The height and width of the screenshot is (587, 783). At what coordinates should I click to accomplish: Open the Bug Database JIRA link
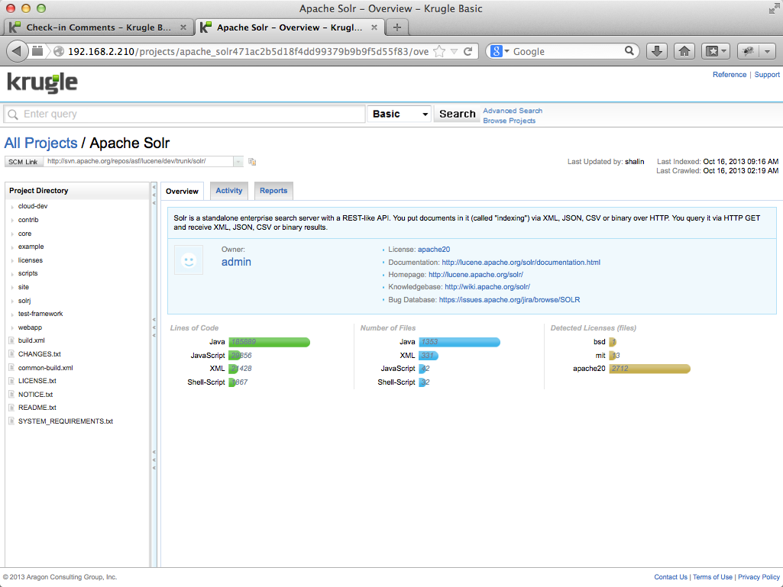coord(510,300)
